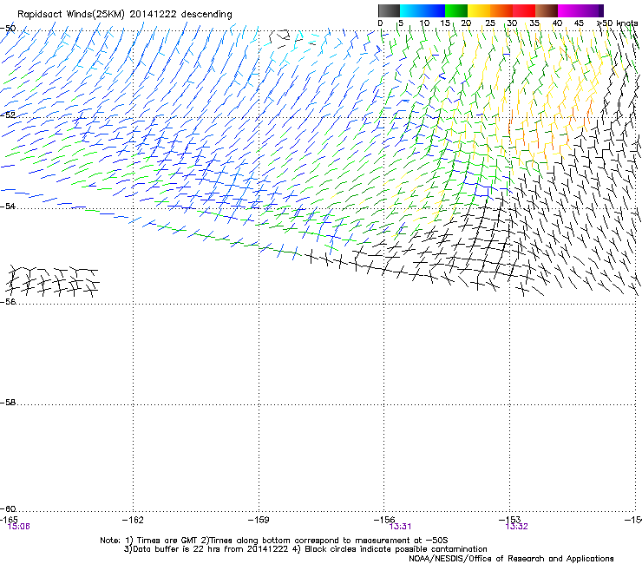642x564 pixels.
Task: Click the longitude label '-165'
Action: (x=9, y=520)
